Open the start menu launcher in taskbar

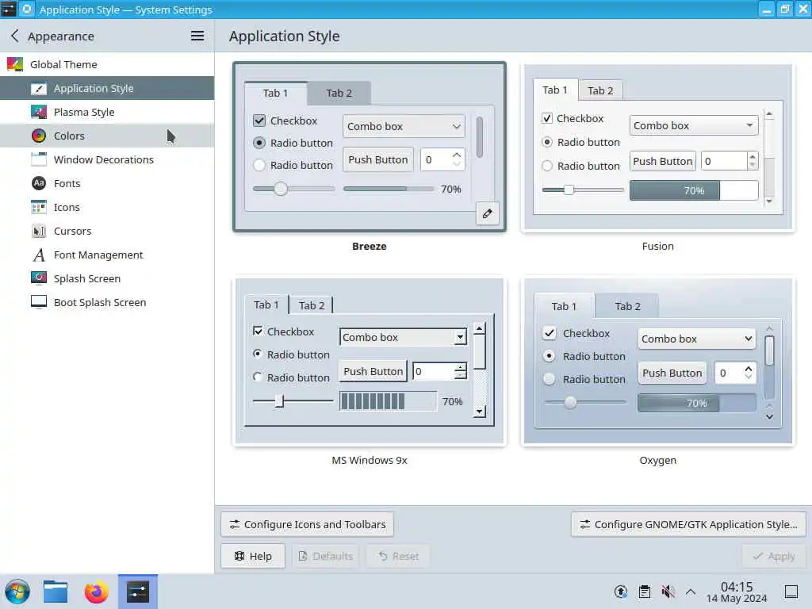tap(17, 592)
